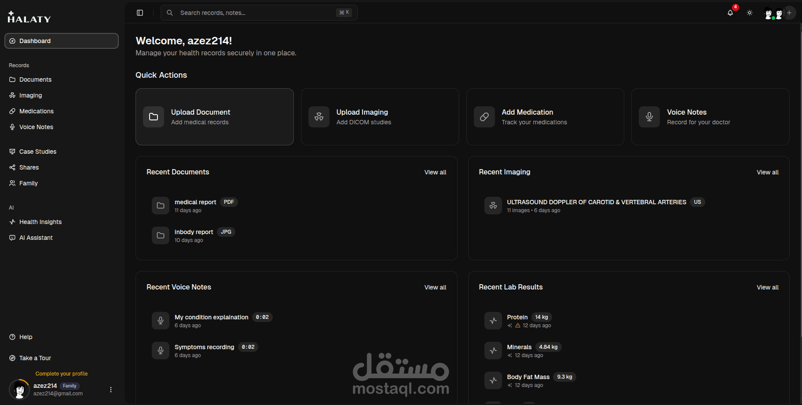Click mic icon beside Symptoms recording
The height and width of the screenshot is (405, 802).
[x=161, y=351]
